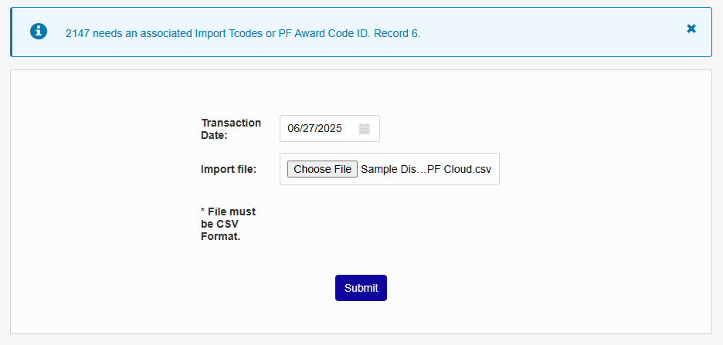This screenshot has height=345, width=723.
Task: Click the word Date: under Transaction
Action: coord(215,136)
